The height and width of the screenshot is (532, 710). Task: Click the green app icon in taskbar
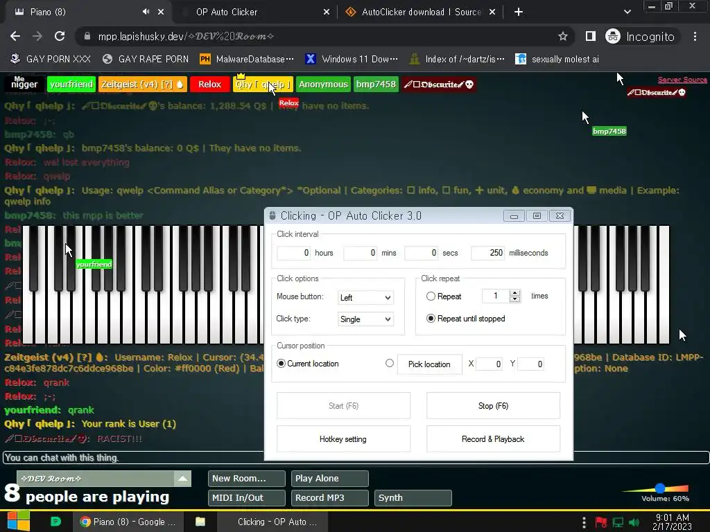coord(55,522)
